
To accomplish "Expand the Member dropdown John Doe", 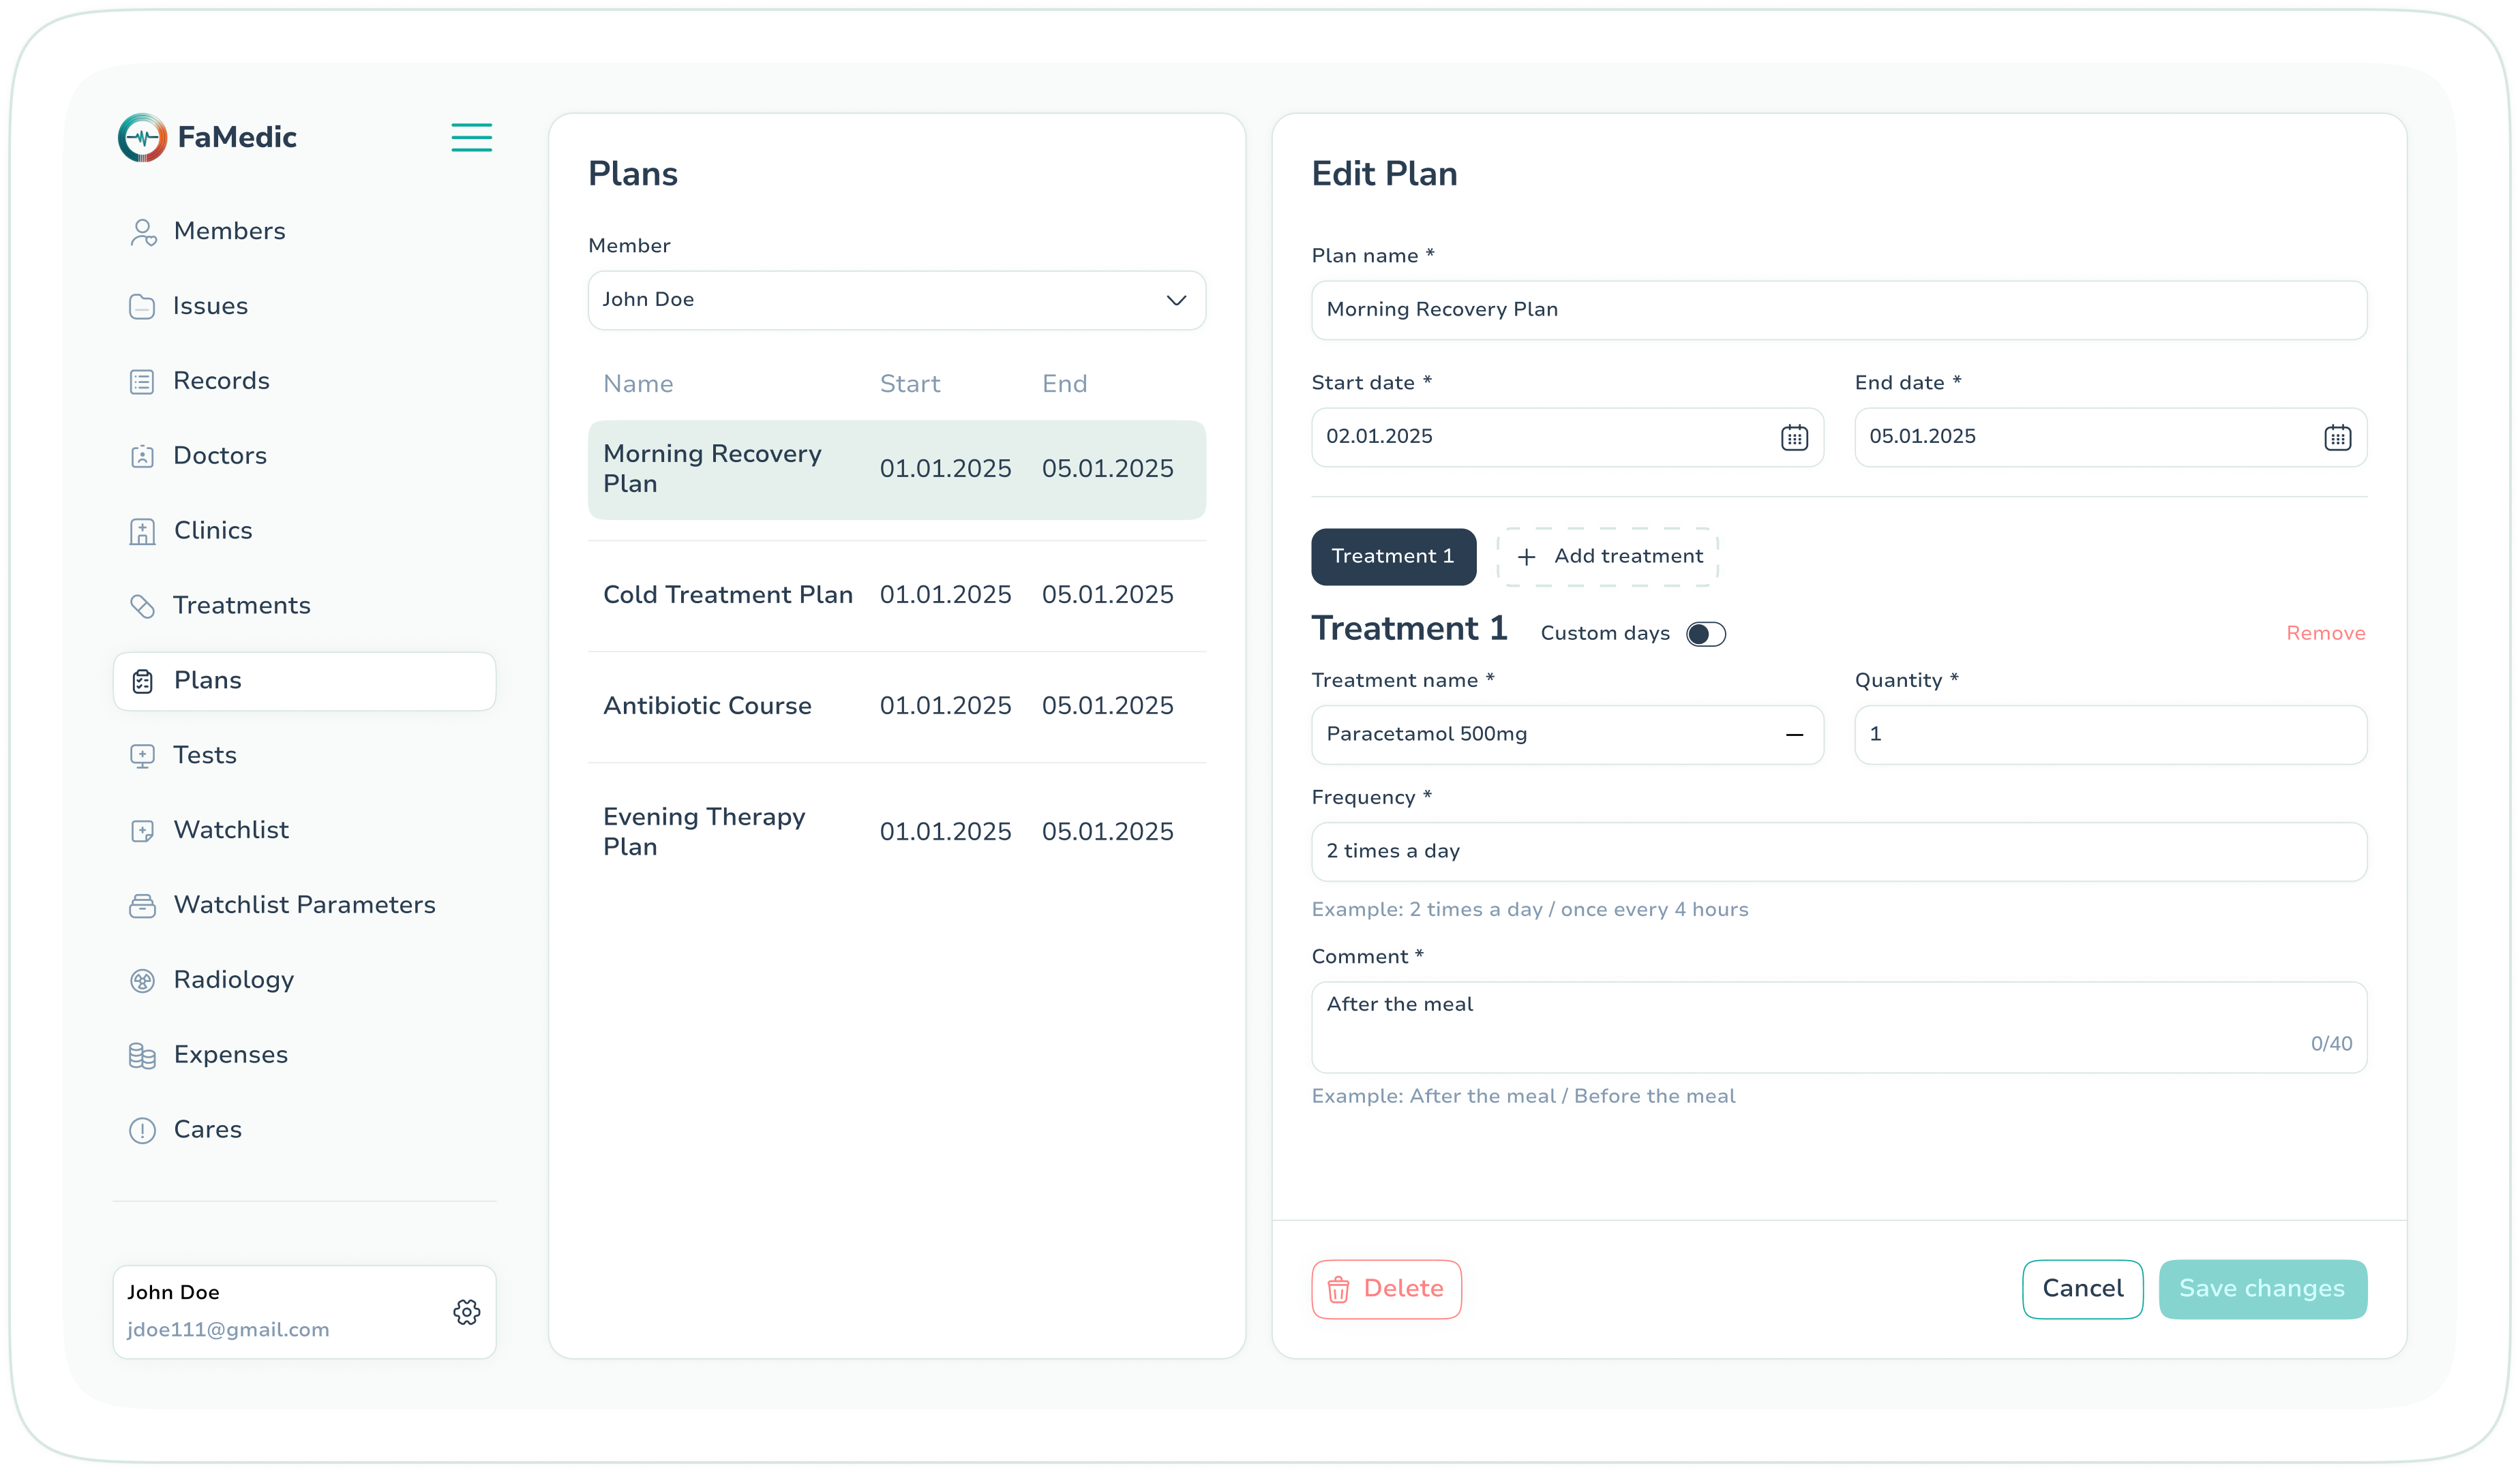I will click(x=896, y=300).
